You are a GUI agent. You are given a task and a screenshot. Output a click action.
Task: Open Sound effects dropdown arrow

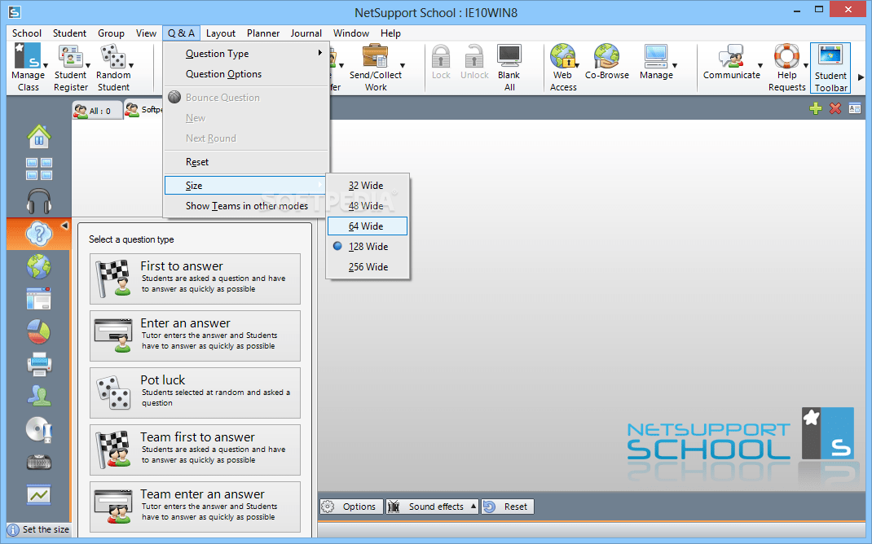[473, 507]
